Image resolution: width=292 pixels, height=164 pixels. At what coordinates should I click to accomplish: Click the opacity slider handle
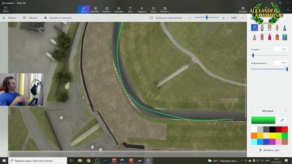(x=287, y=69)
